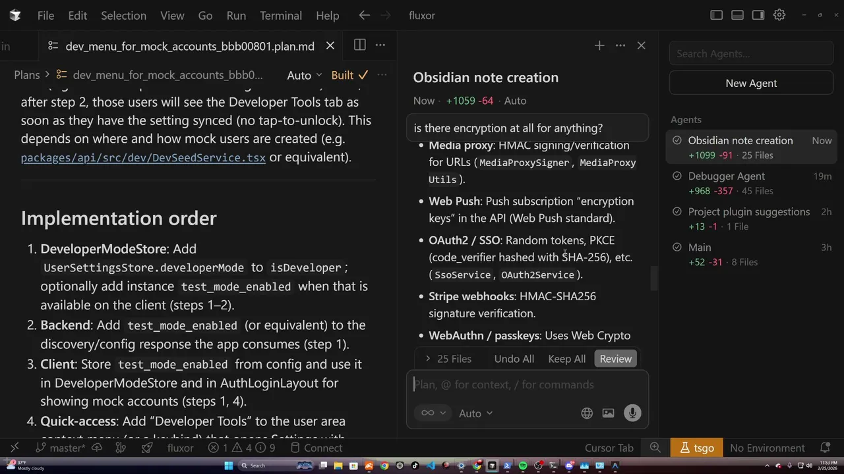Click the microphone voice input button
This screenshot has width=844, height=474.
click(632, 413)
